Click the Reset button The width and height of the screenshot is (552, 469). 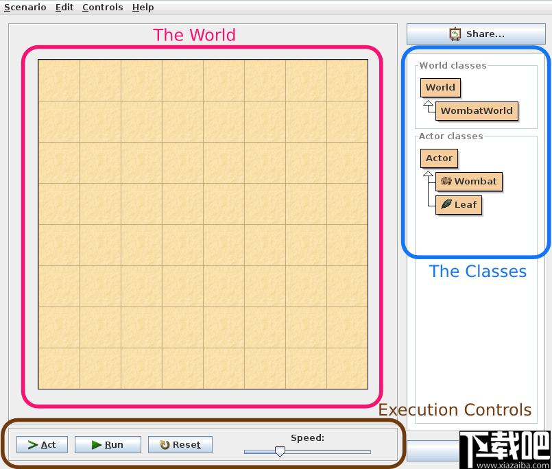tap(180, 445)
